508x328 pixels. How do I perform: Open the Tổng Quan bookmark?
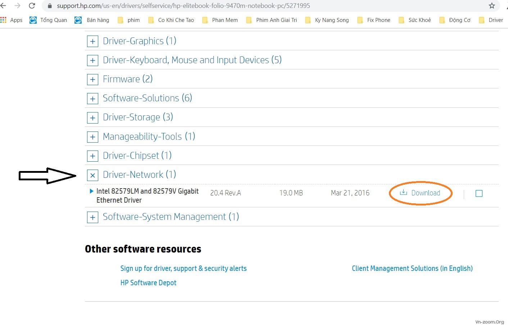coord(48,20)
